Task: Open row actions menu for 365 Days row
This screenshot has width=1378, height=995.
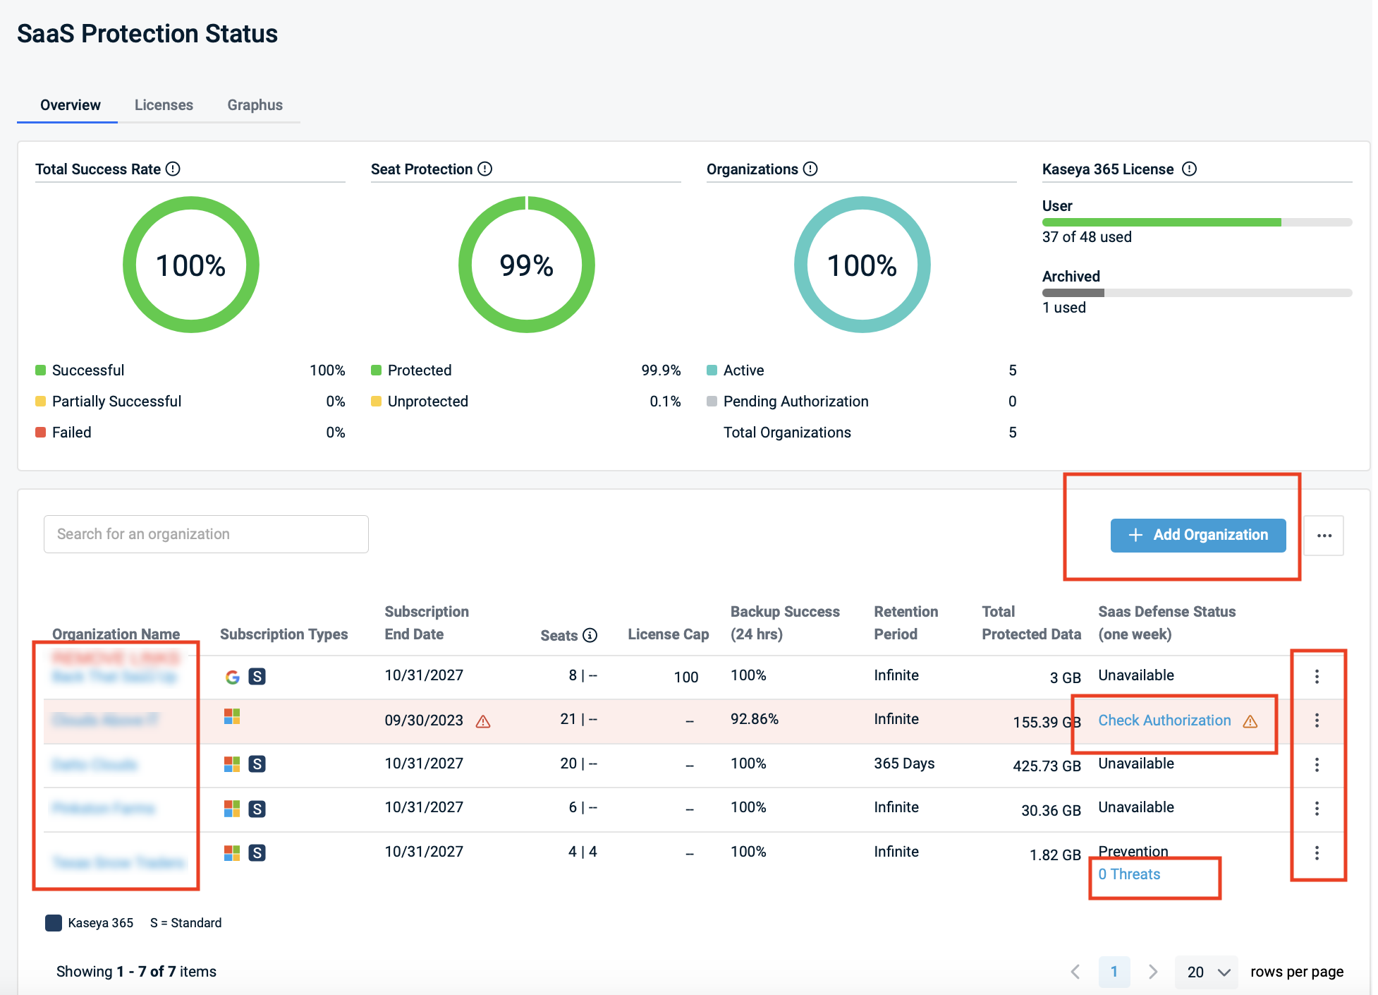Action: tap(1316, 764)
